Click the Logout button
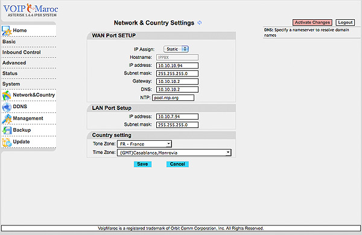362x235 pixels. tap(345, 22)
